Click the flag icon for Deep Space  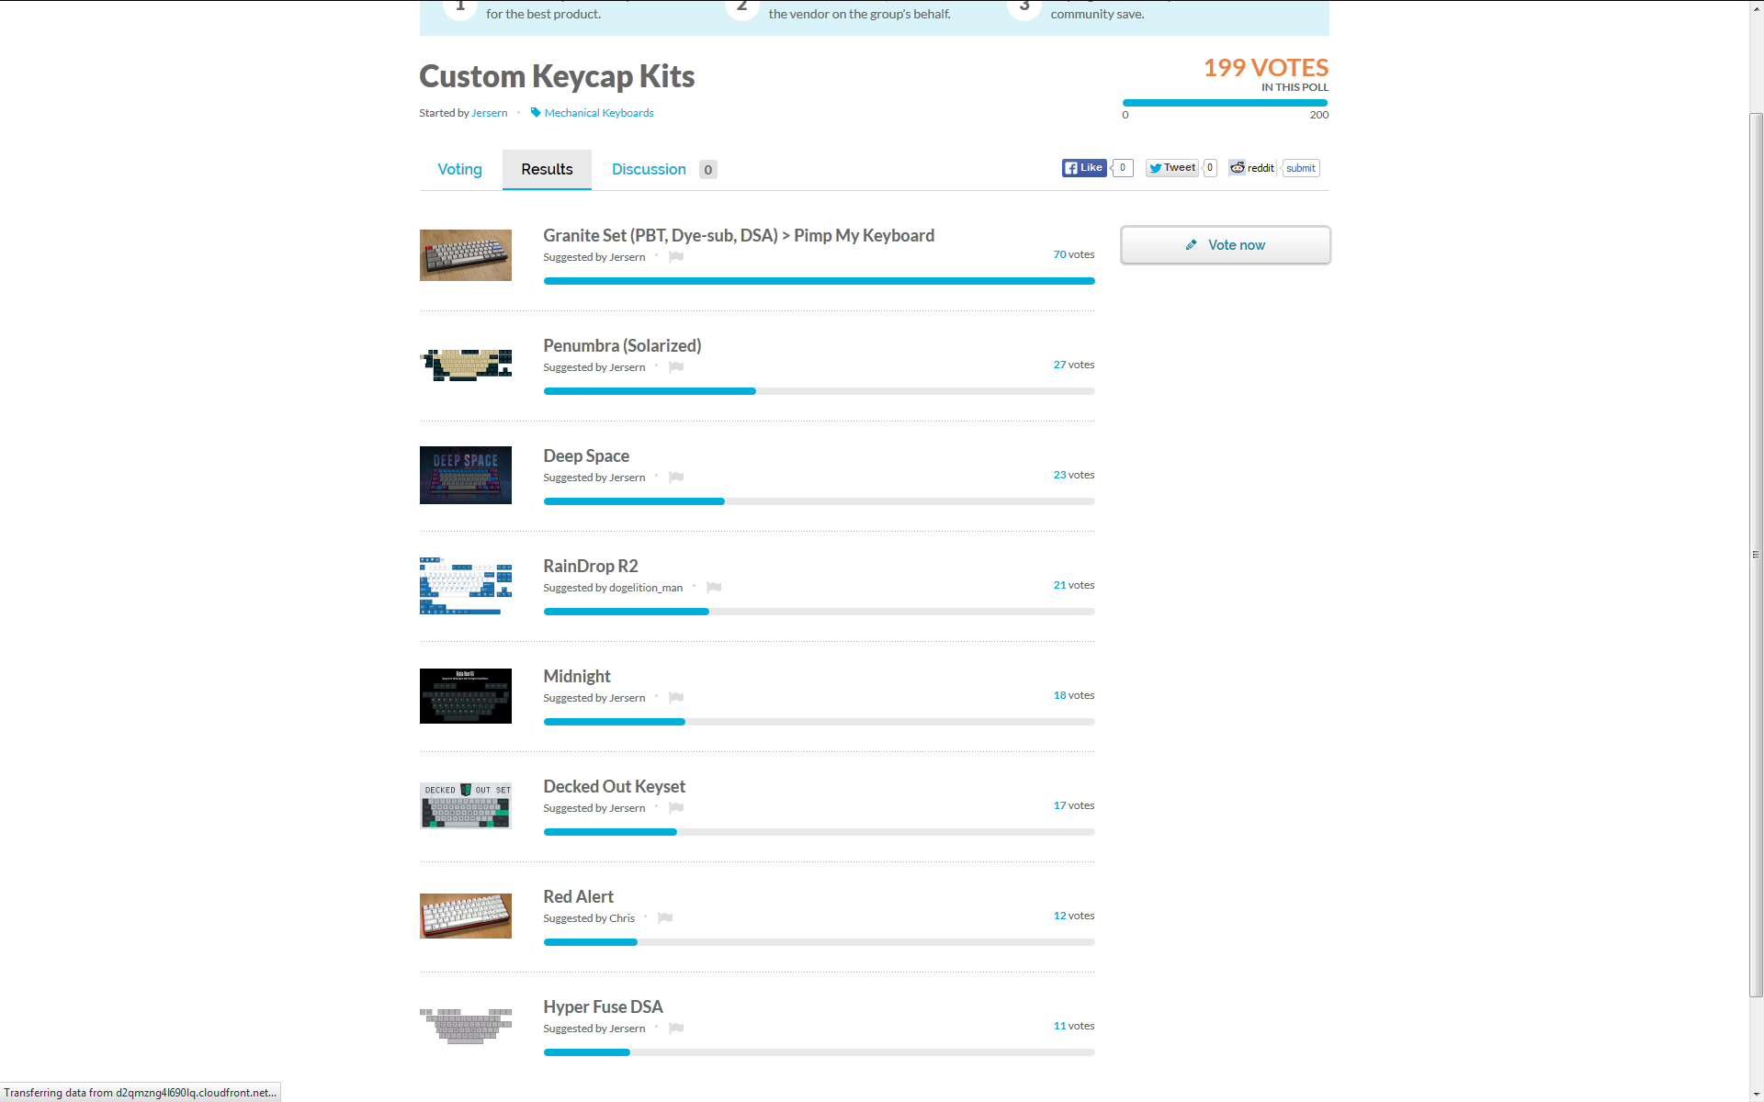pos(676,478)
